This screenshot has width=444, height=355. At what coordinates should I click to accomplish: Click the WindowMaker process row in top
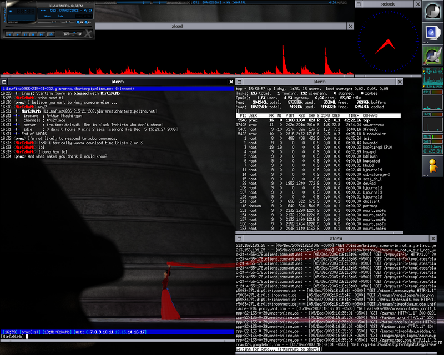point(318,134)
